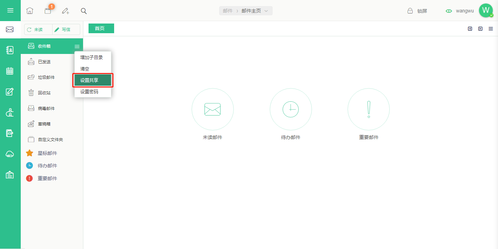Click the 未读 refresh button
498x249 pixels.
click(x=38, y=29)
